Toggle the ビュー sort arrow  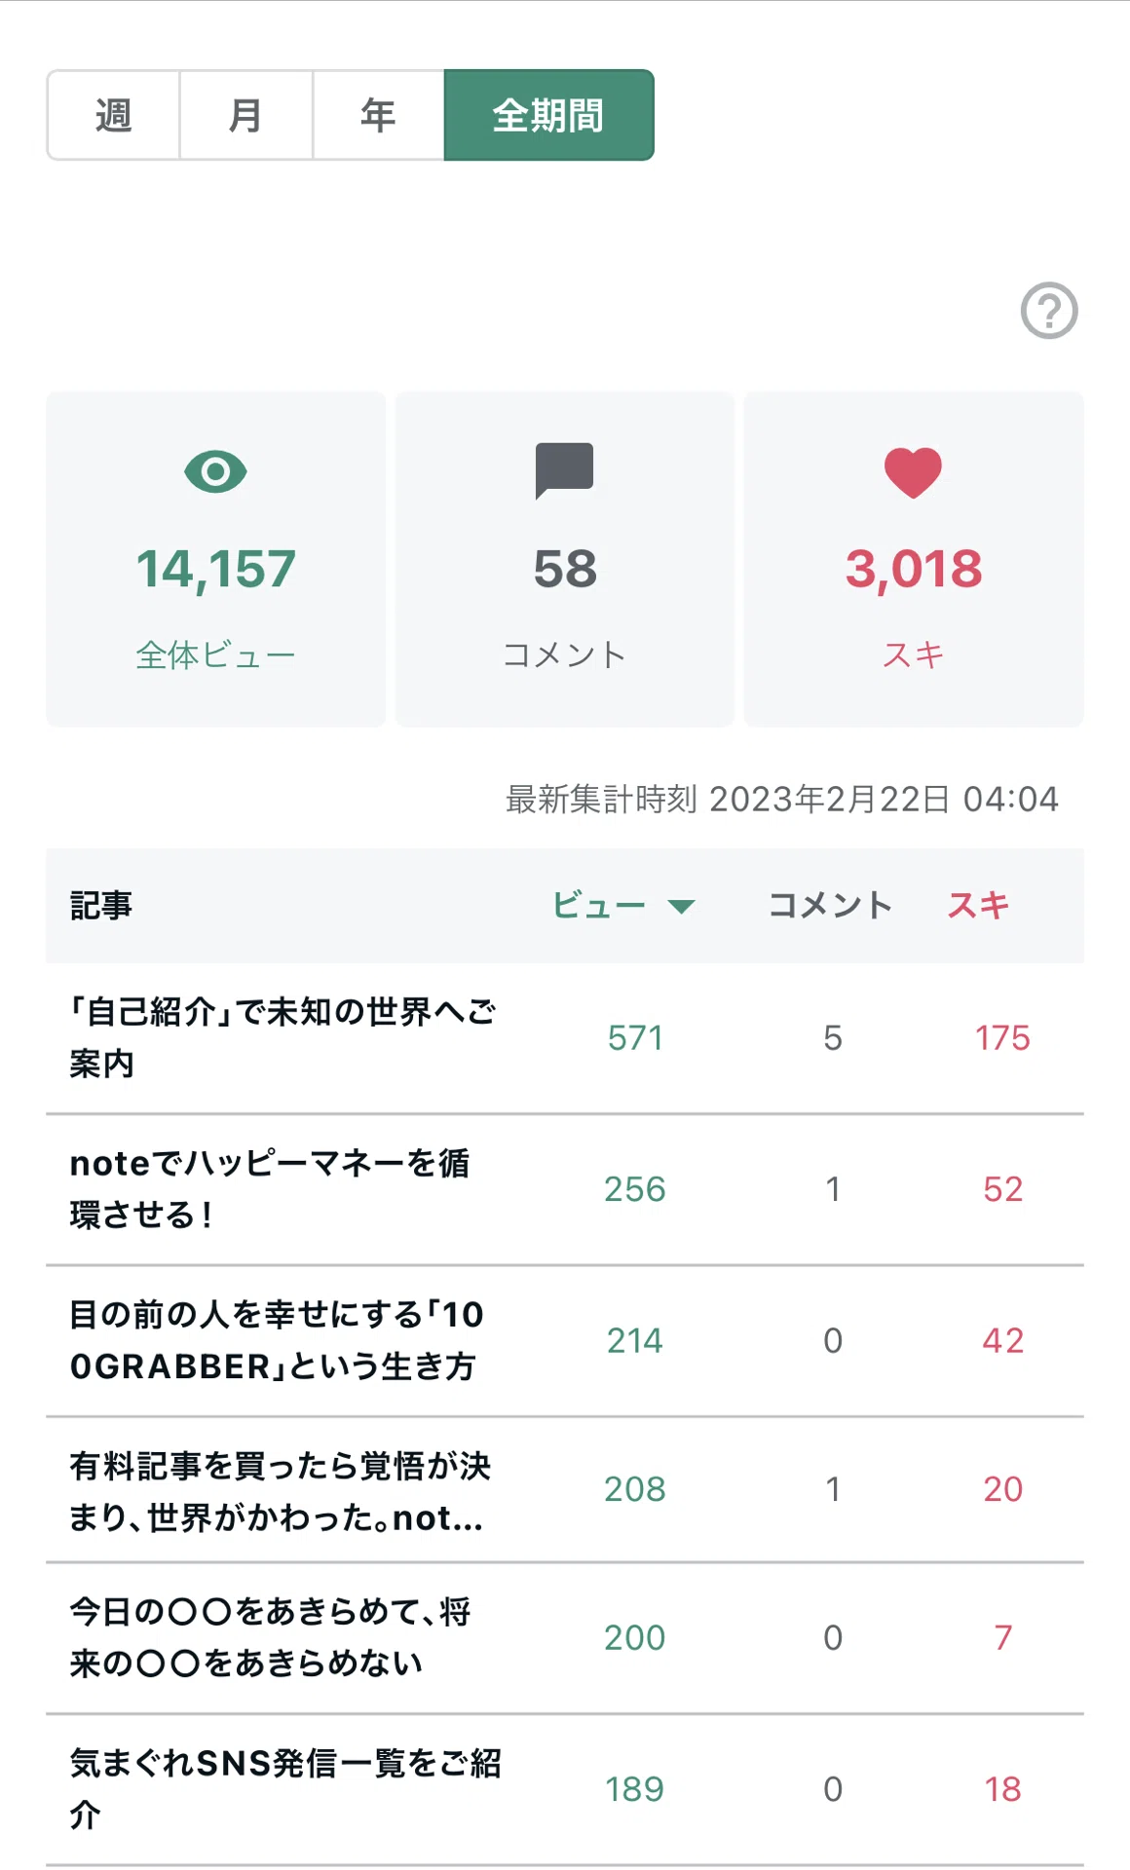coord(681,907)
